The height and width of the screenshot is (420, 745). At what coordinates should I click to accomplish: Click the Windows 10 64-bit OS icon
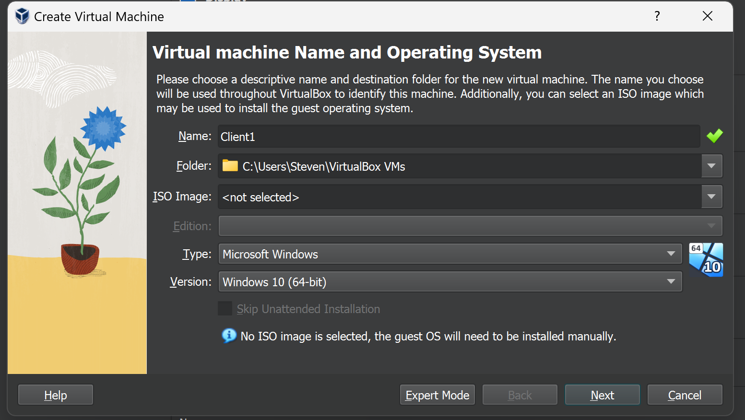click(706, 260)
